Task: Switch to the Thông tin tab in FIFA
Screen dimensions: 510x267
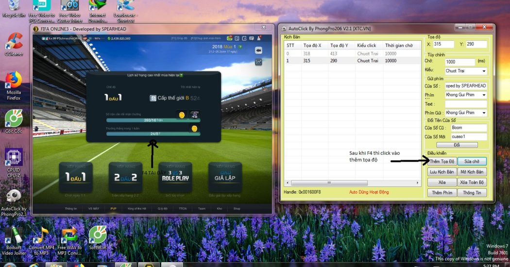Action: pyautogui.click(x=70, y=208)
